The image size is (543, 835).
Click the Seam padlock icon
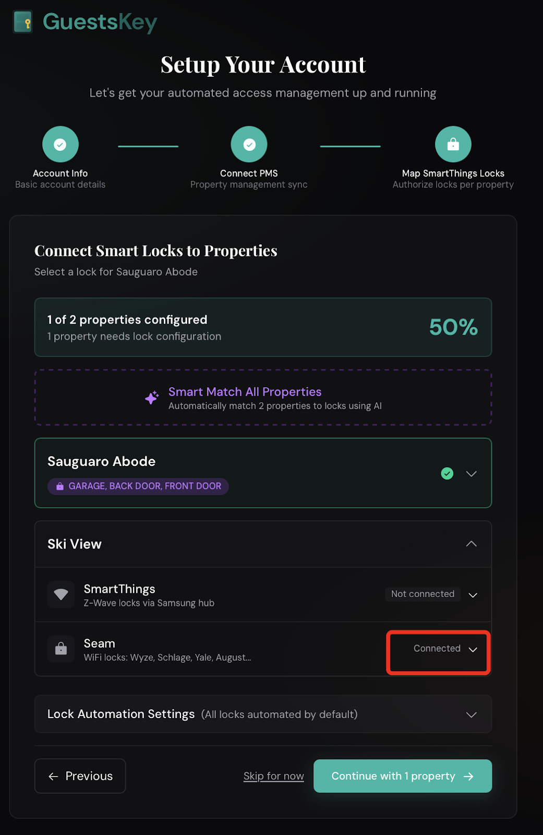(x=61, y=649)
